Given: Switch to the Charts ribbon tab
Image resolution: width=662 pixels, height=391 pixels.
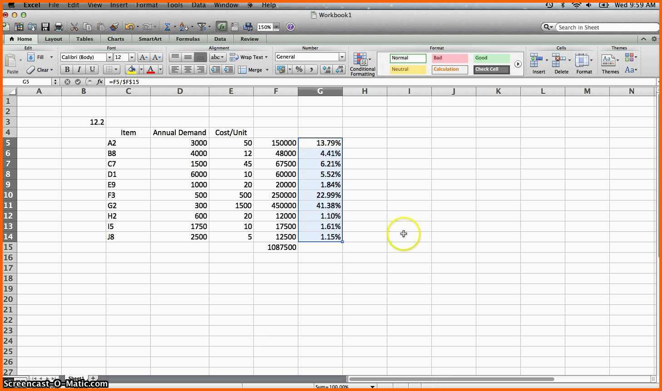Looking at the screenshot, I should pos(116,39).
